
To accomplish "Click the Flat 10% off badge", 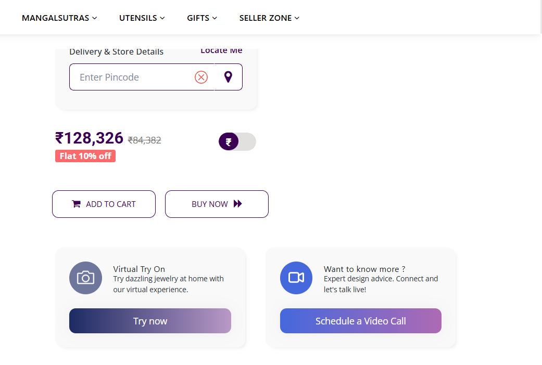I will 85,155.
